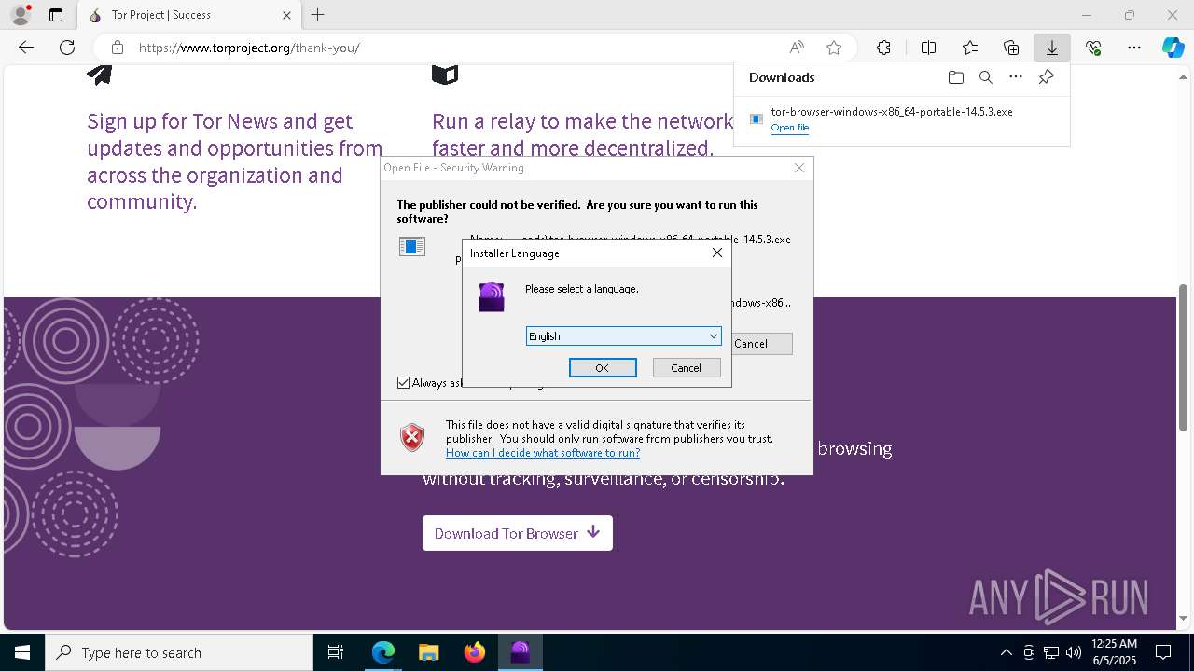1194x671 pixels.
Task: Open the Extensions puzzle icon
Action: tap(883, 48)
